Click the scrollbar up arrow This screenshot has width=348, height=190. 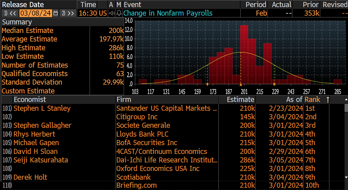tap(346, 100)
